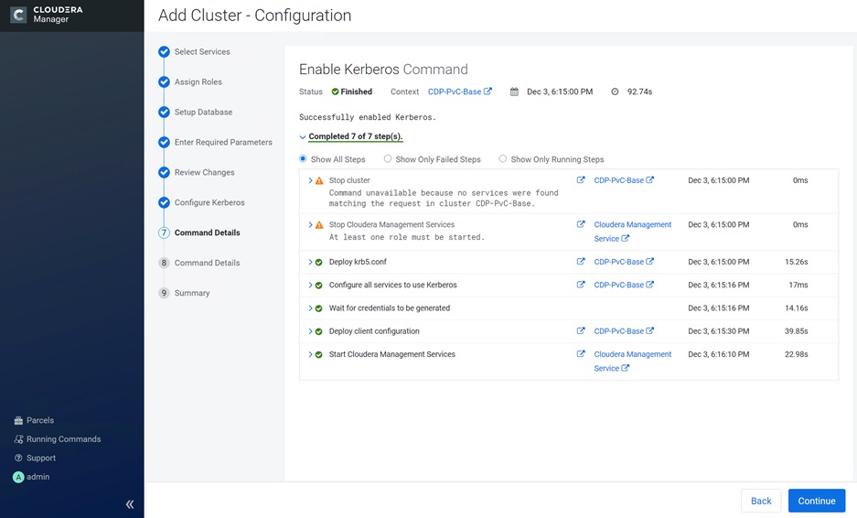The image size is (857, 518).
Task: Click warning icon on Stop cluster row
Action: (319, 180)
